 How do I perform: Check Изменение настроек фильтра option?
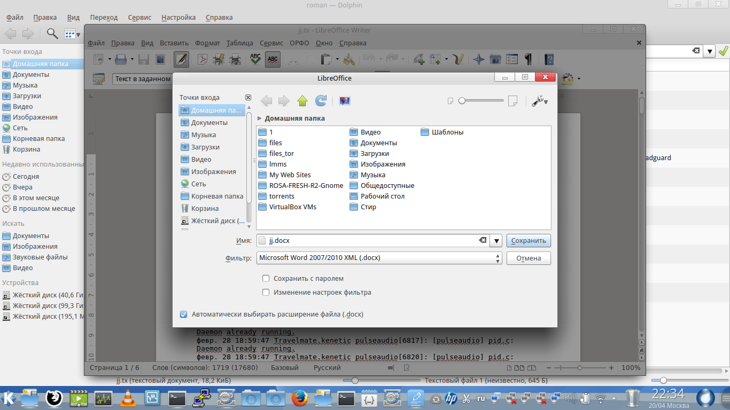point(266,293)
